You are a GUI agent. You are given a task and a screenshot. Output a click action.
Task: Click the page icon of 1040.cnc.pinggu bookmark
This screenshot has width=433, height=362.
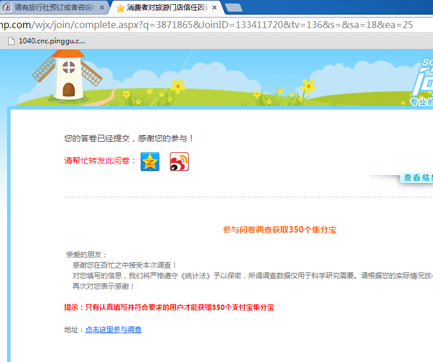pos(11,41)
